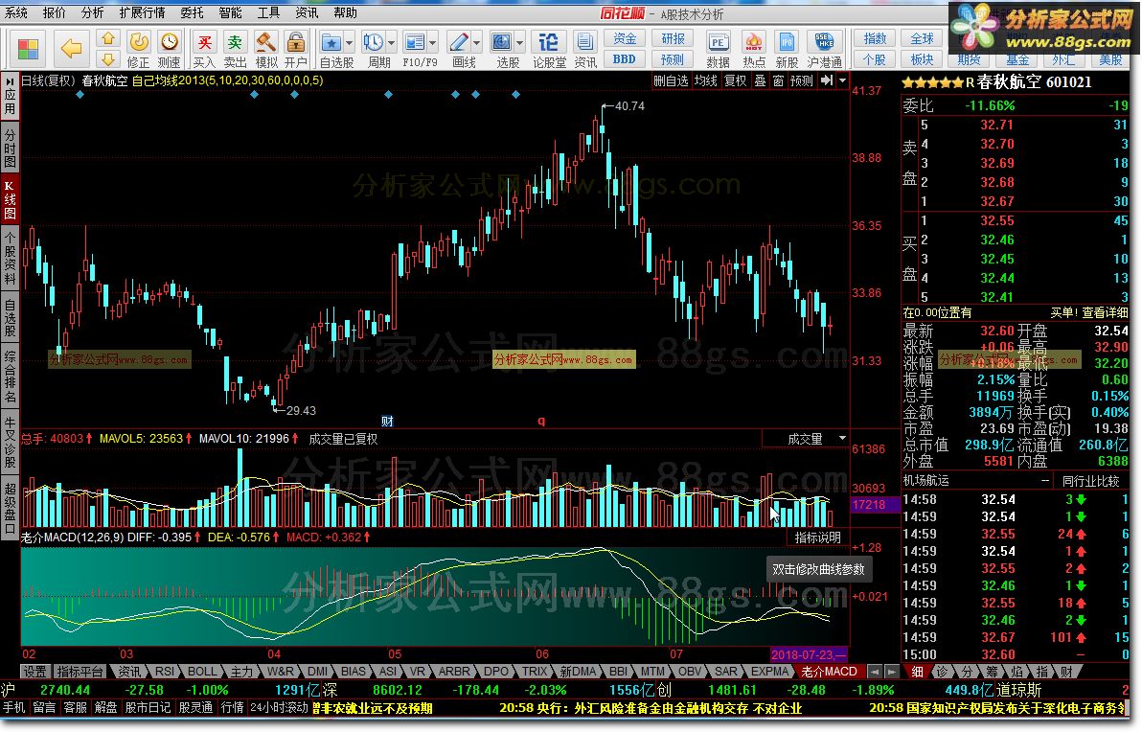The image size is (1142, 732).
Task: Click the BBD button
Action: [624, 59]
